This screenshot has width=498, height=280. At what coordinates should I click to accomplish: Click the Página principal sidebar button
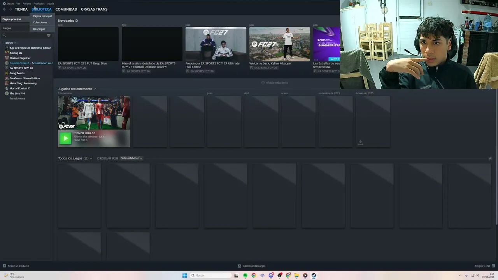[15, 19]
